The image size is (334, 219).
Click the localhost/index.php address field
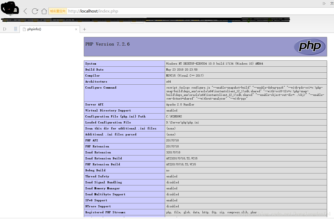click(x=93, y=11)
